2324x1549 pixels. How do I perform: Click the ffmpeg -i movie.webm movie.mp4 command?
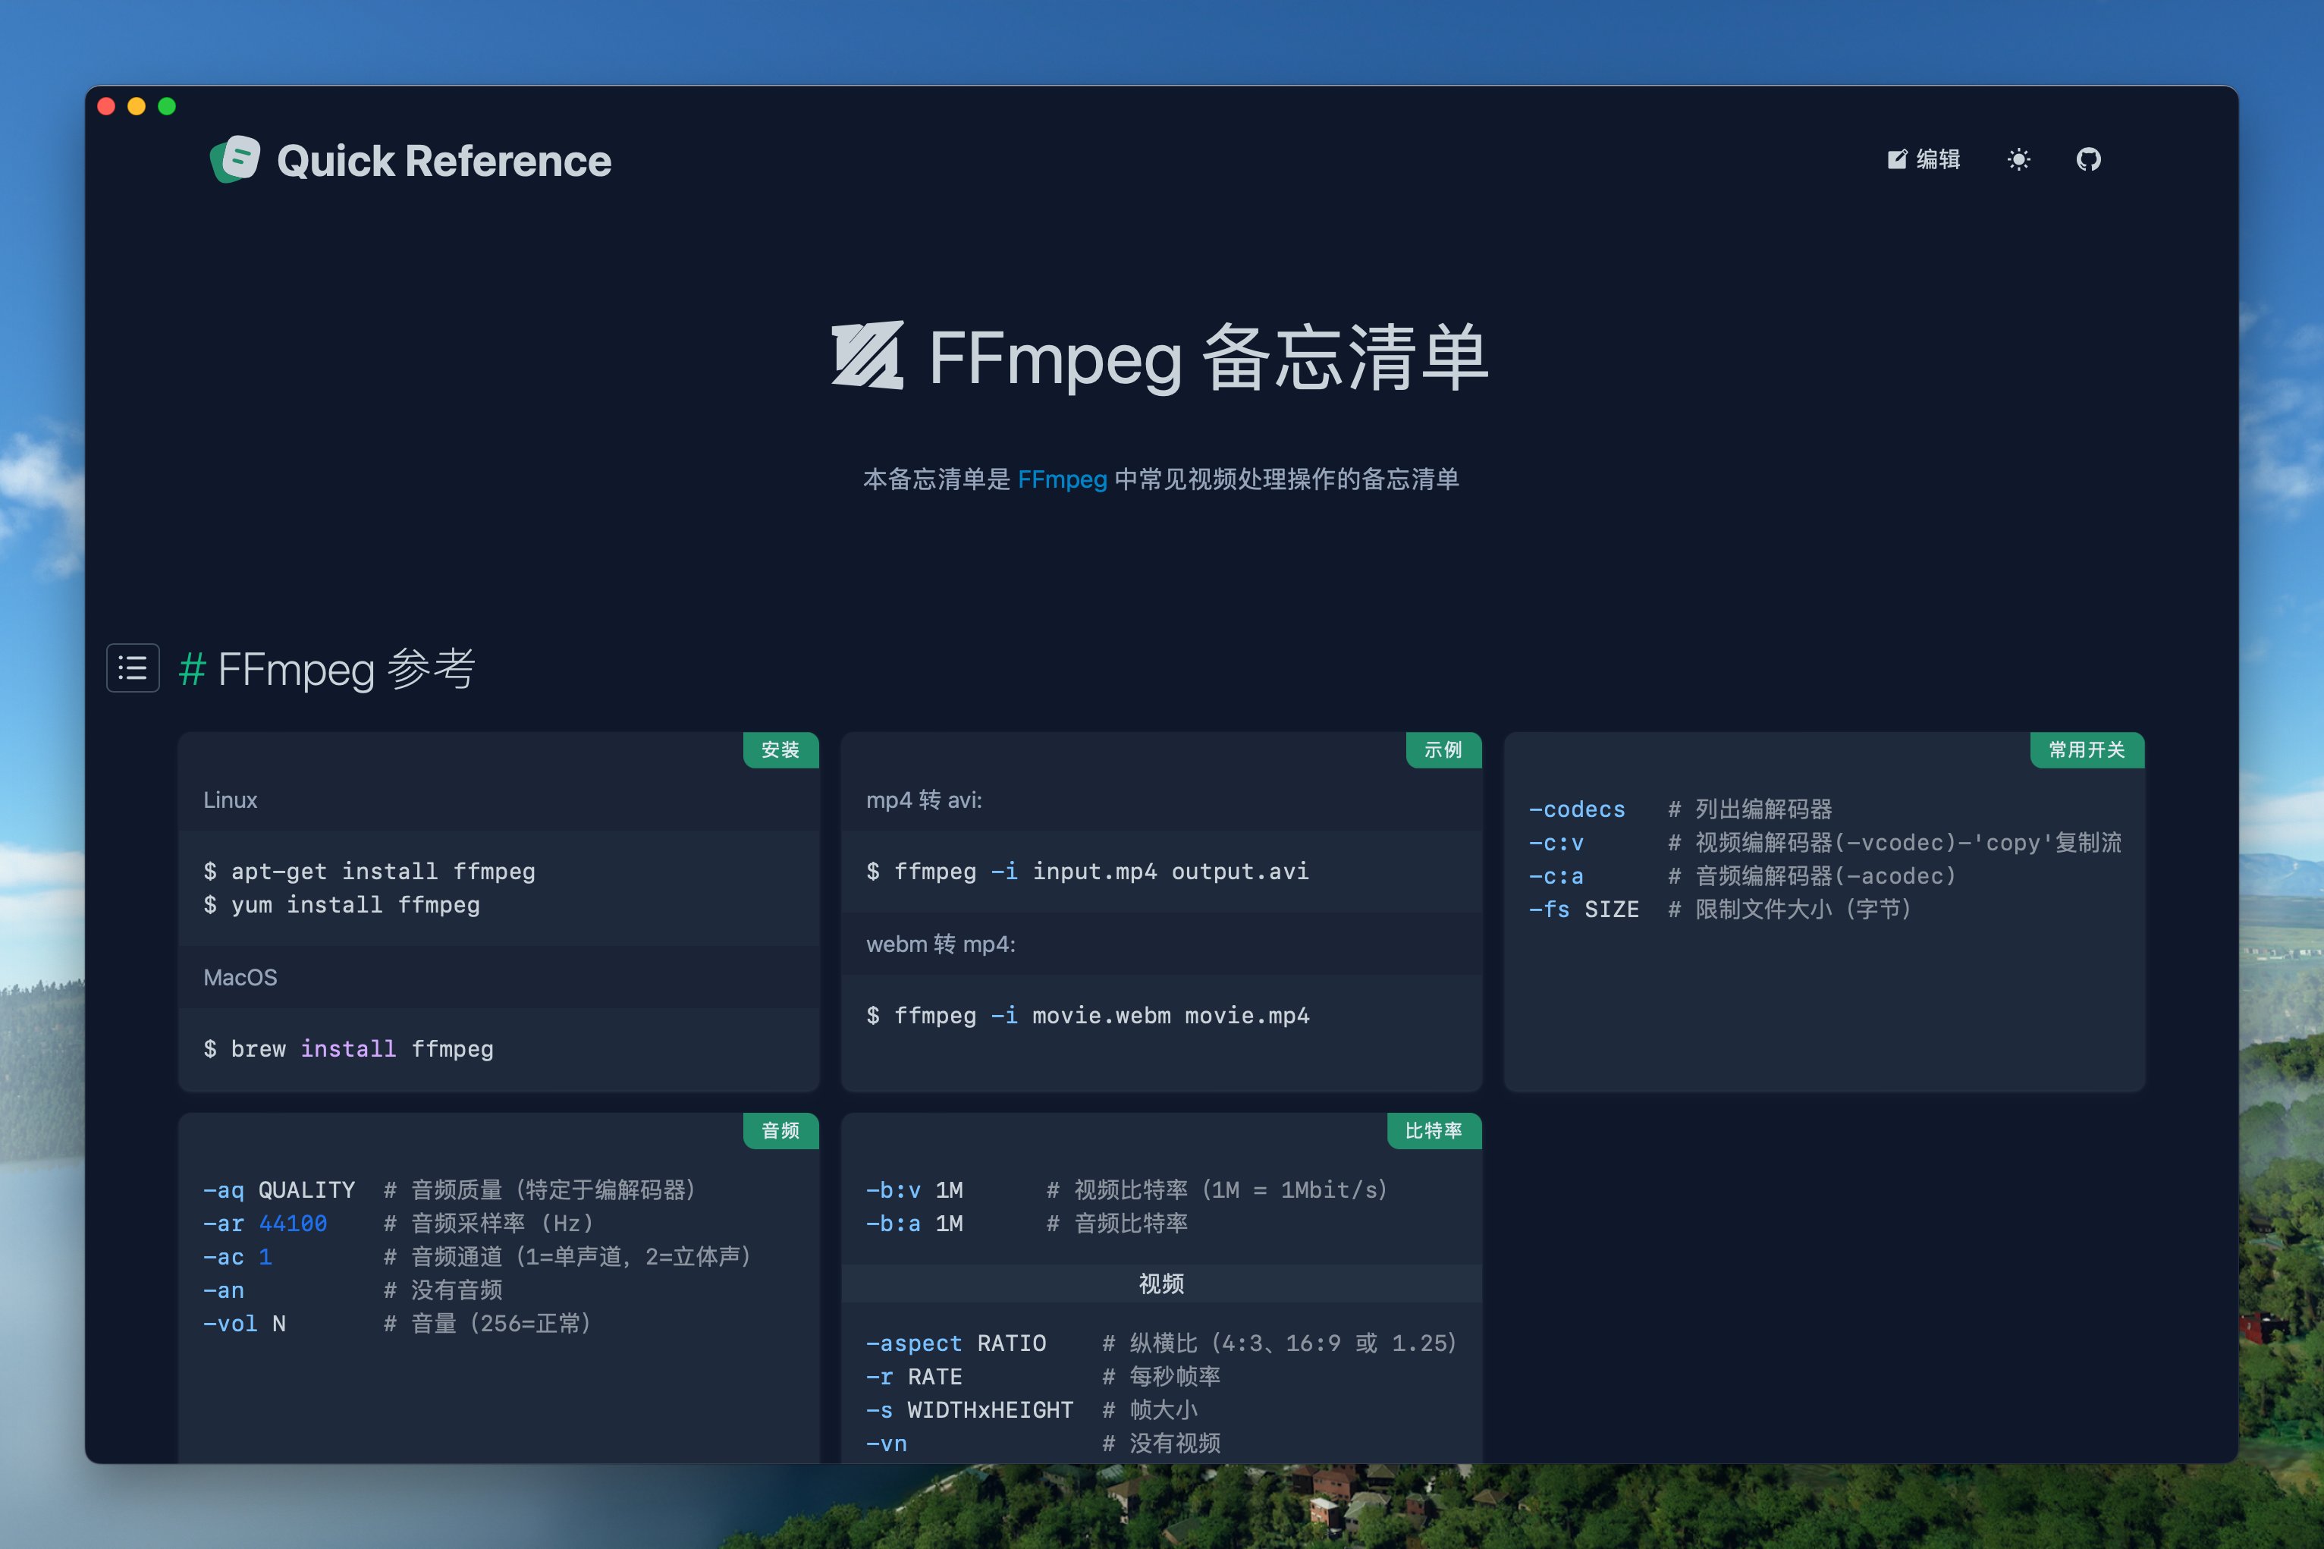1088,1016
